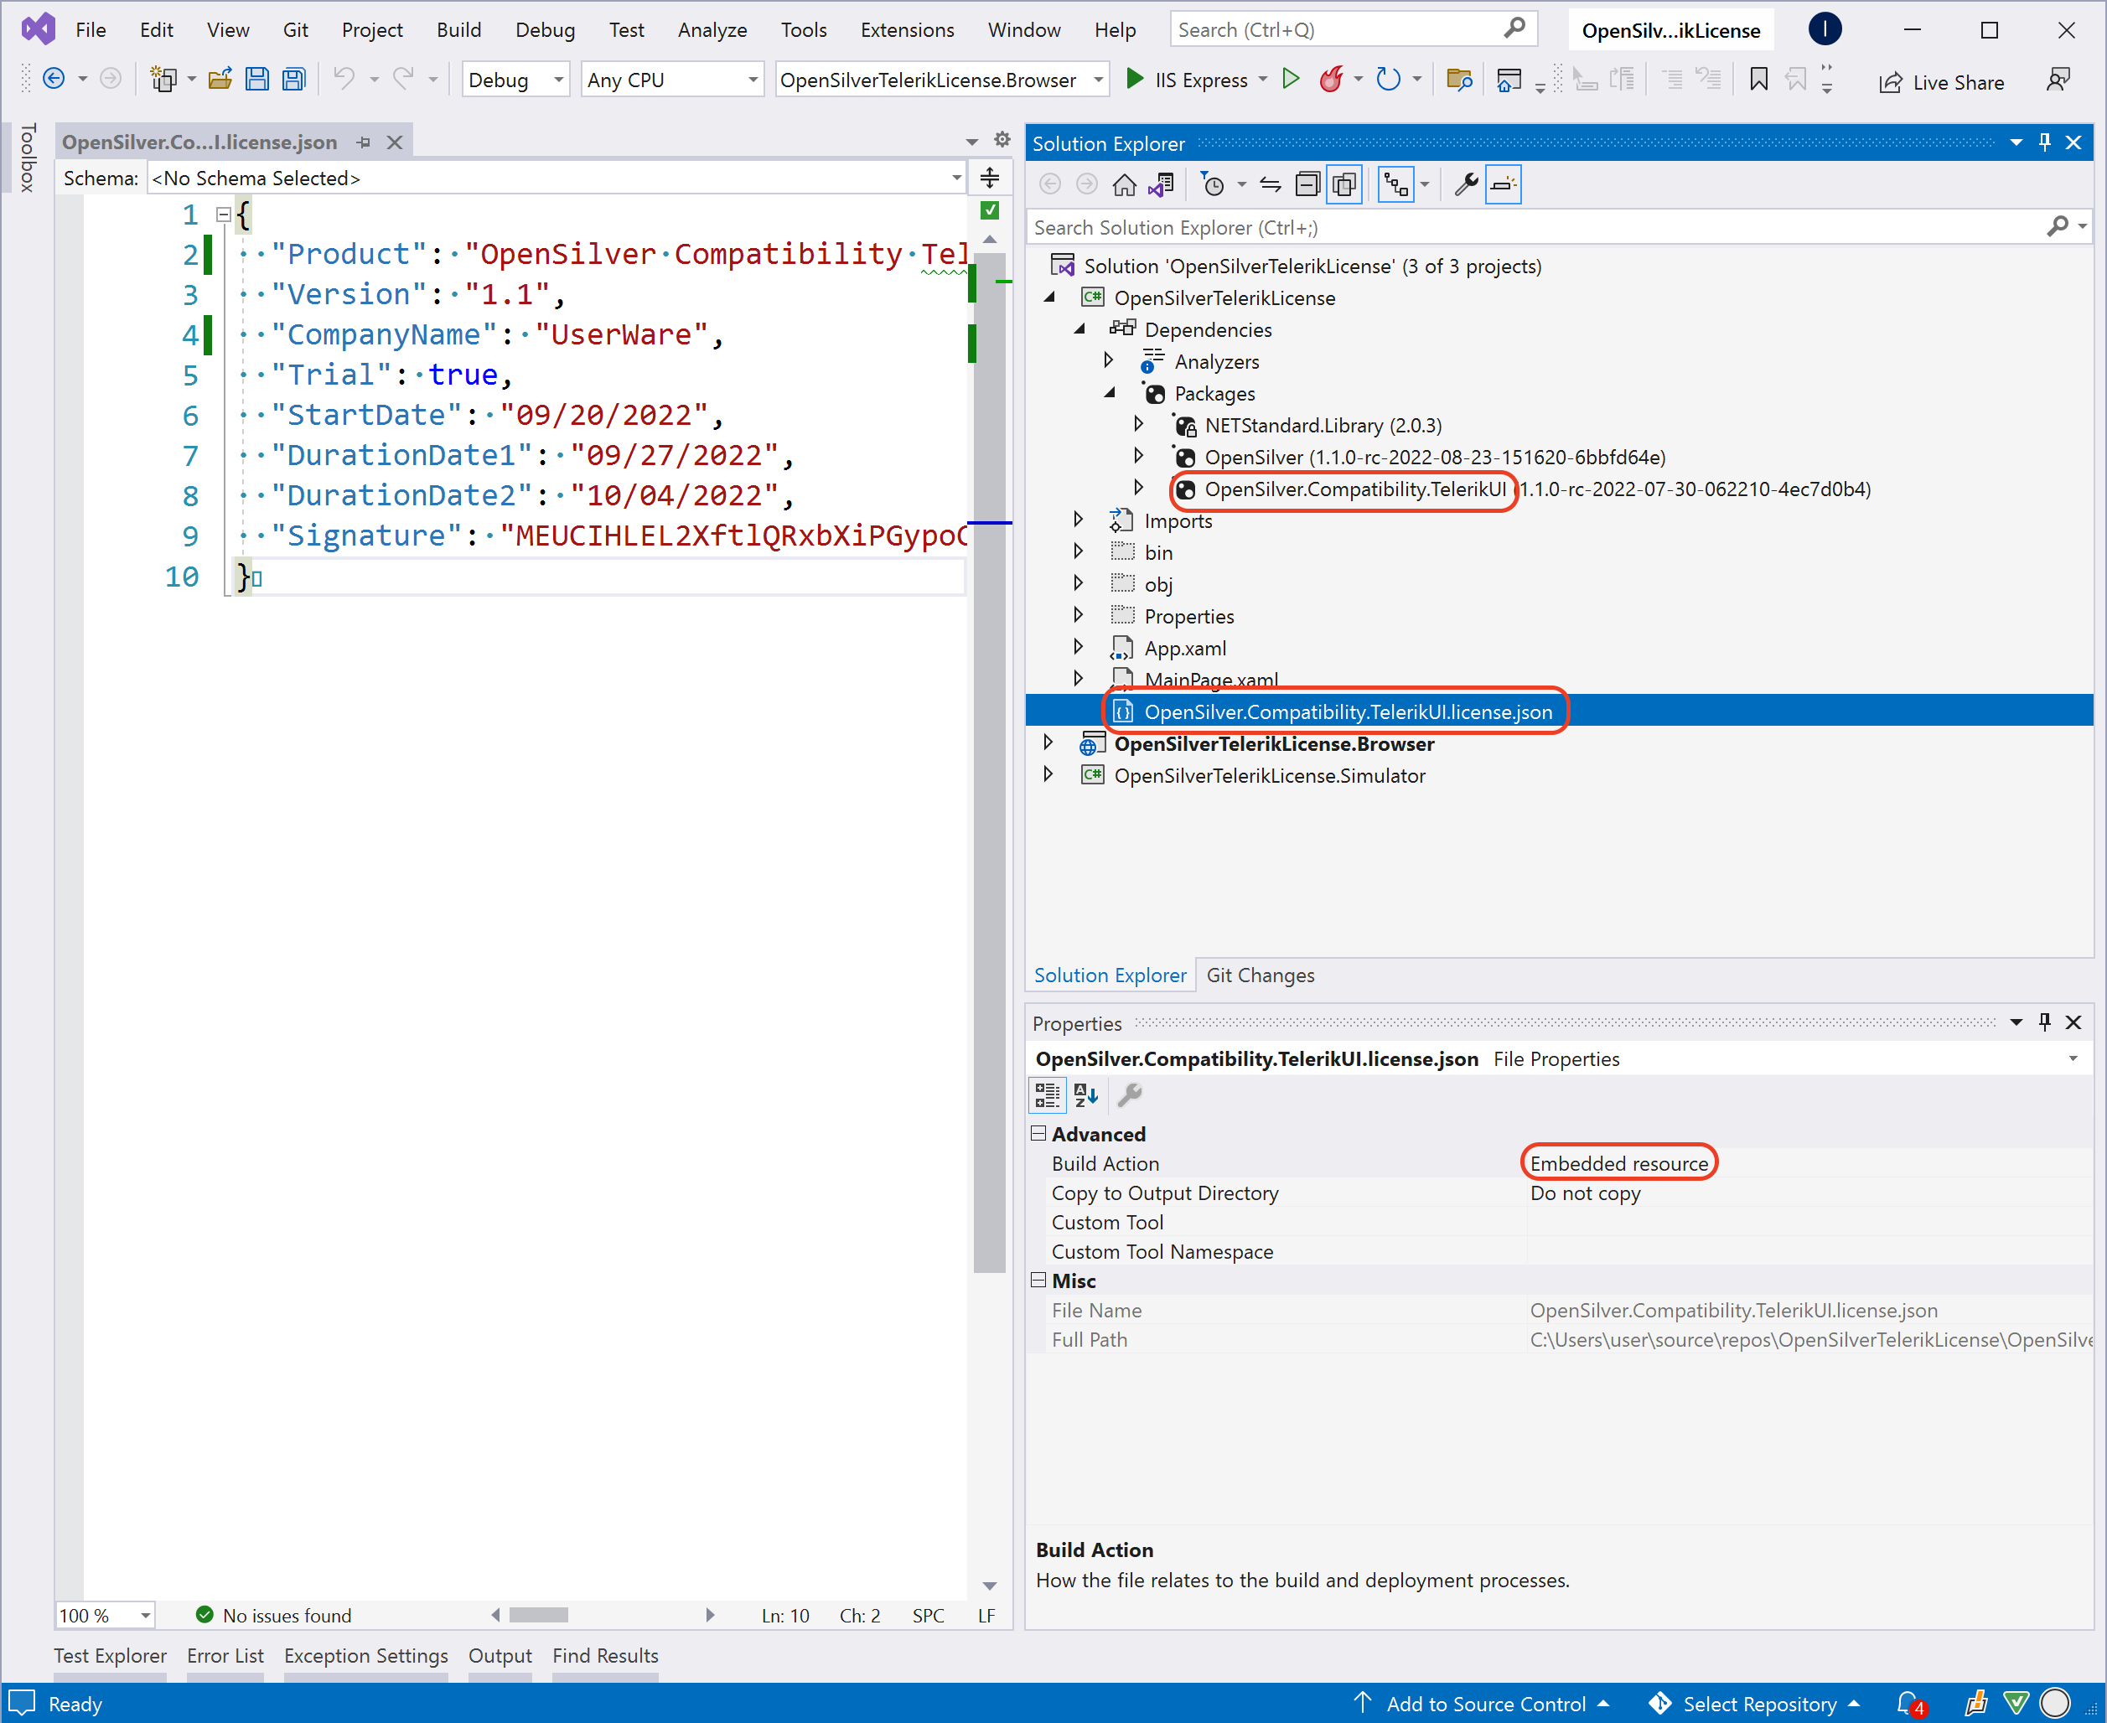Click the Solution Explorer Home icon
Viewport: 2107px width, 1723px height.
pyautogui.click(x=1125, y=184)
